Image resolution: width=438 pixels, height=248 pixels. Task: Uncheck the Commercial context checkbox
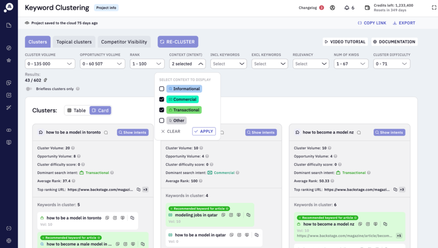162,99
